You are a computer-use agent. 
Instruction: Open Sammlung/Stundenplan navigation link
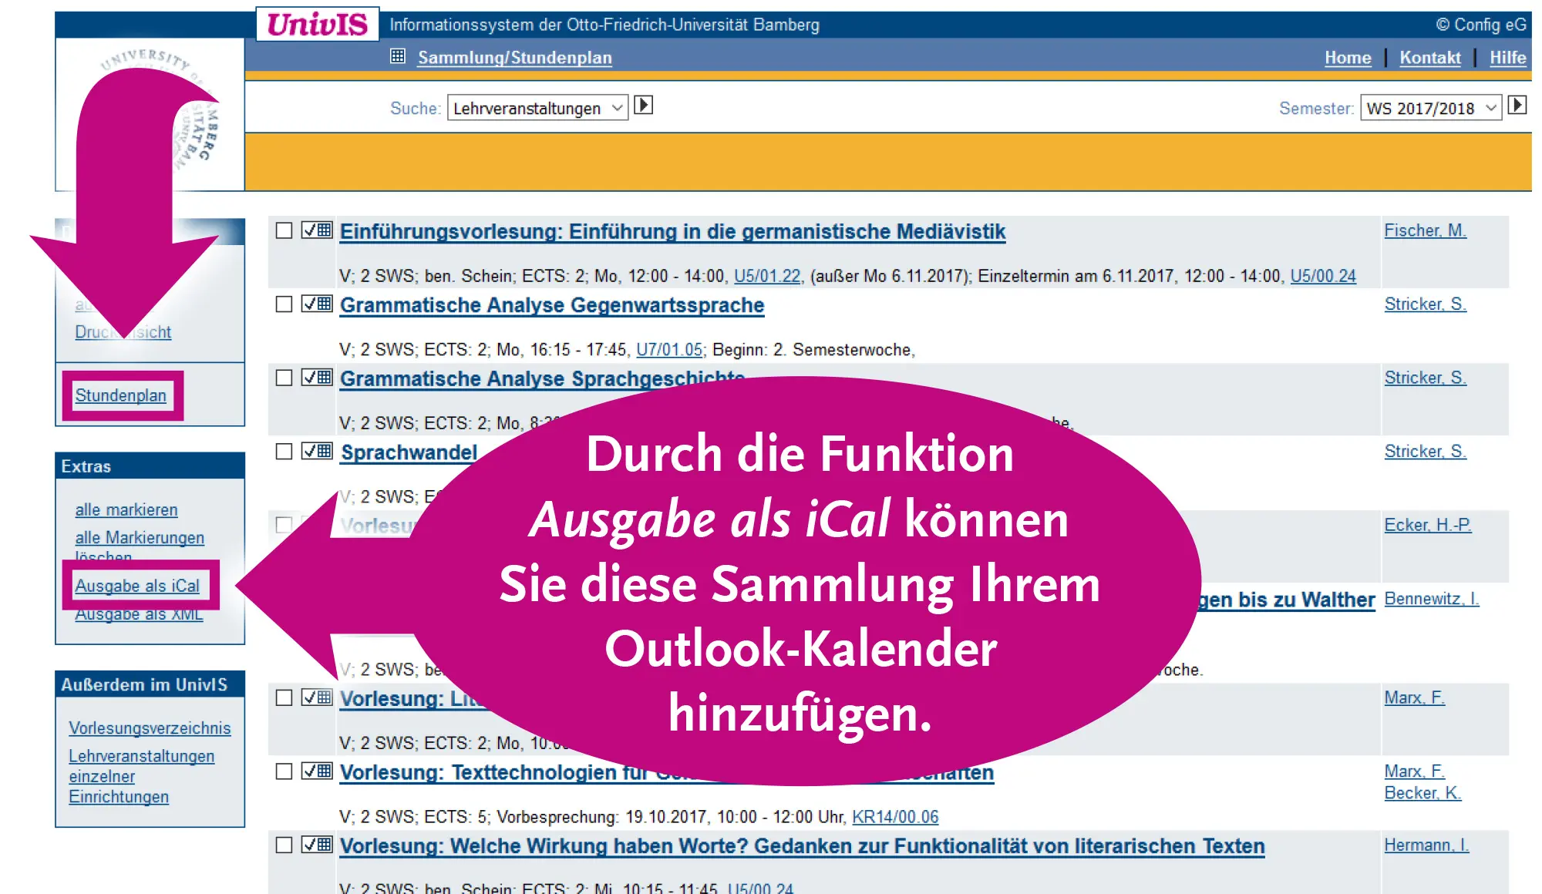pos(514,58)
